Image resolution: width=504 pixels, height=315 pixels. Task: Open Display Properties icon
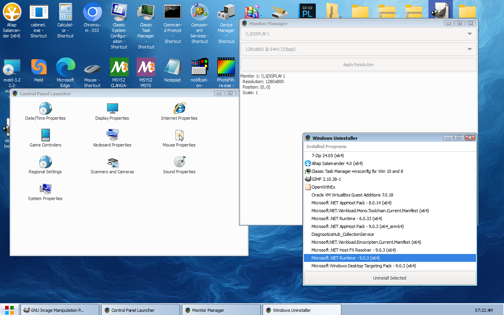tap(112, 111)
